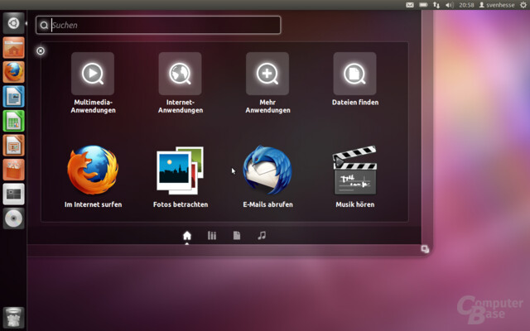Viewport: 530px width, 331px height.
Task: Open Multimedia-Anwendungen category
Action: pos(93,83)
